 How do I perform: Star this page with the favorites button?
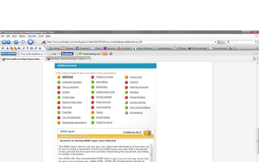tap(31, 42)
